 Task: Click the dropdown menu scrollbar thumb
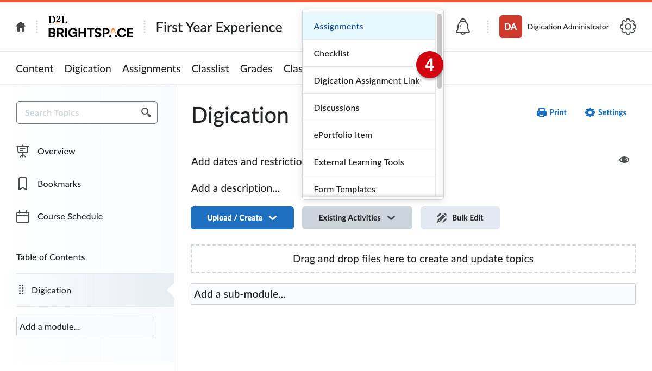click(x=440, y=51)
